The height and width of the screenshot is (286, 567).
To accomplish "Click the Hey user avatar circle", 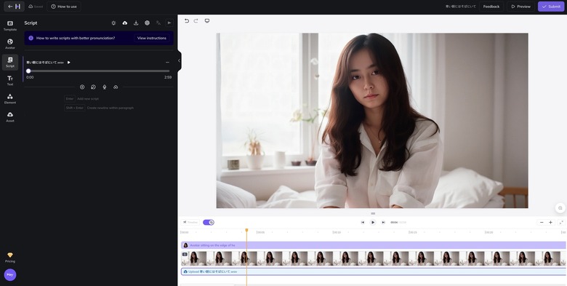I will point(10,275).
